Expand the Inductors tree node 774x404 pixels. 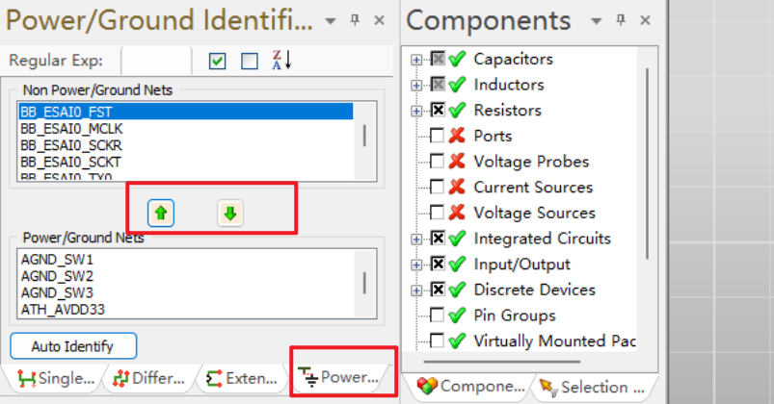coord(416,86)
